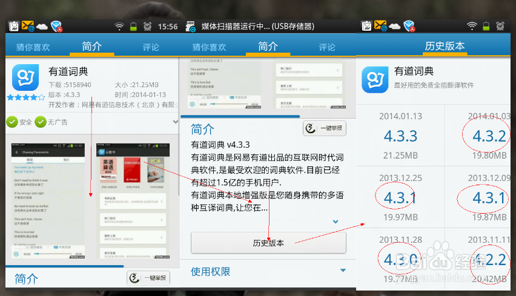
Task: Open the lyrics screenshot thumbnail in middle screen
Action: [225, 84]
